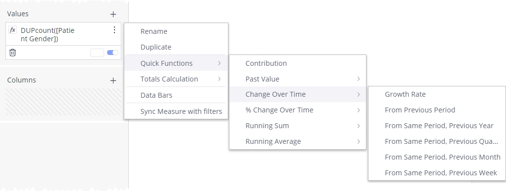
Task: Open the Totals Calculation submenu
Action: point(176,79)
